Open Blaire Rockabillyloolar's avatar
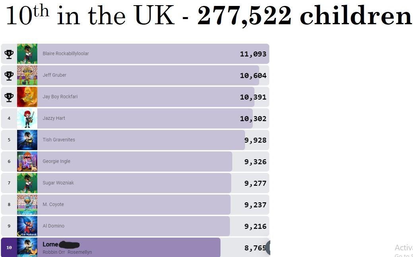 tap(27, 54)
